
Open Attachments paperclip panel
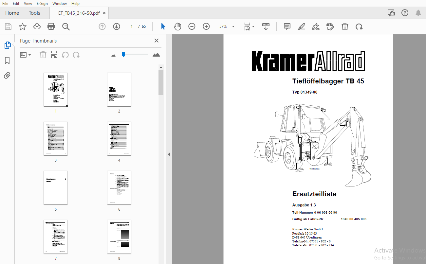pyautogui.click(x=7, y=76)
